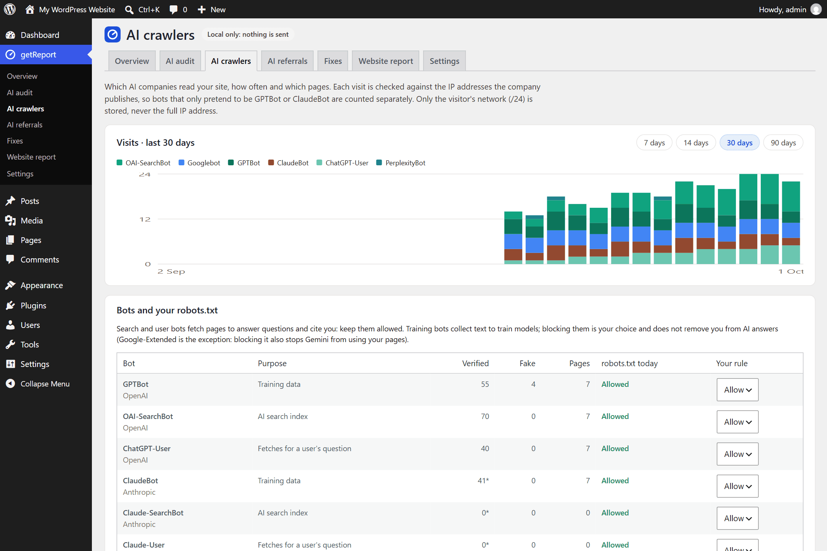Click the Tools wrench icon
The height and width of the screenshot is (551, 827).
pos(10,344)
